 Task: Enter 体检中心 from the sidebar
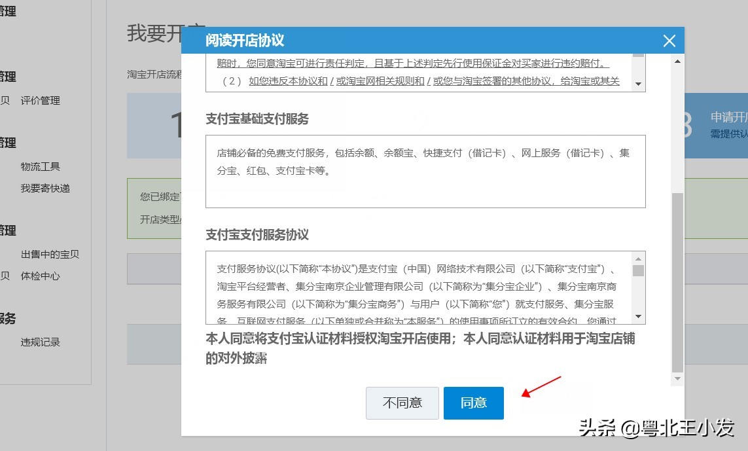(42, 276)
